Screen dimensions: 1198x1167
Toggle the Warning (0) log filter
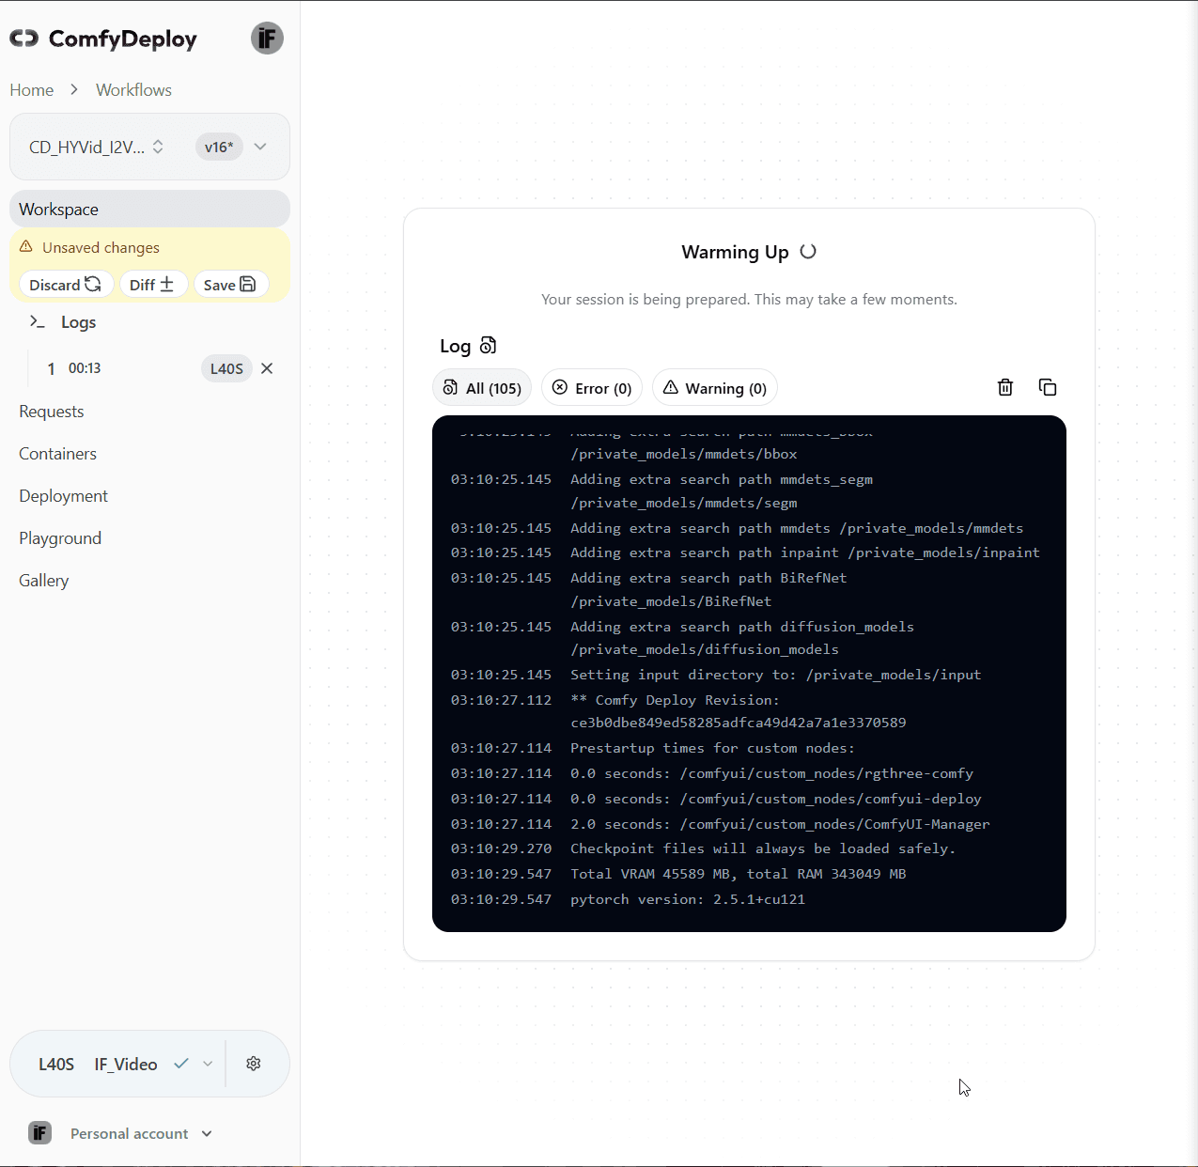[714, 387]
